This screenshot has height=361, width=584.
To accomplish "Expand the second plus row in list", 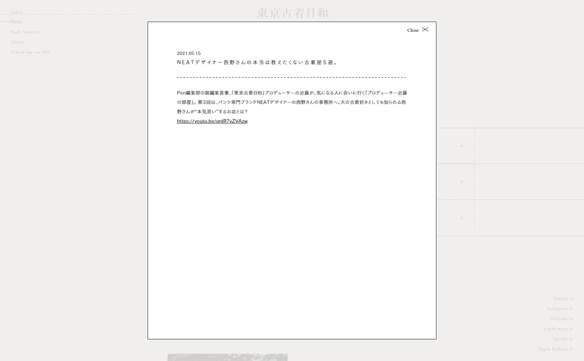I will [x=462, y=182].
